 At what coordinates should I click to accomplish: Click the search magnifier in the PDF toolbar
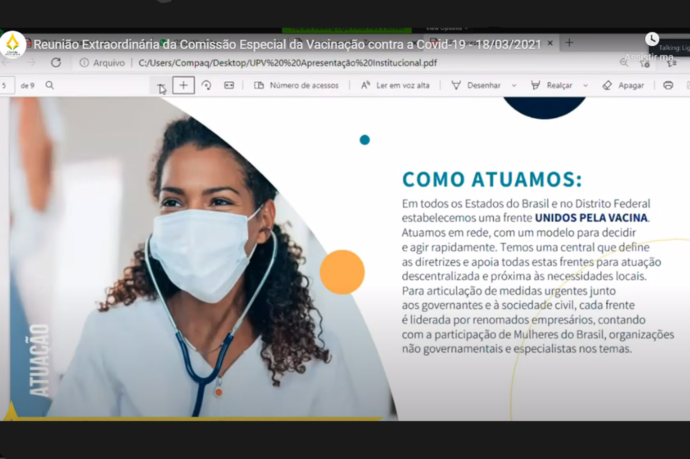coord(50,85)
